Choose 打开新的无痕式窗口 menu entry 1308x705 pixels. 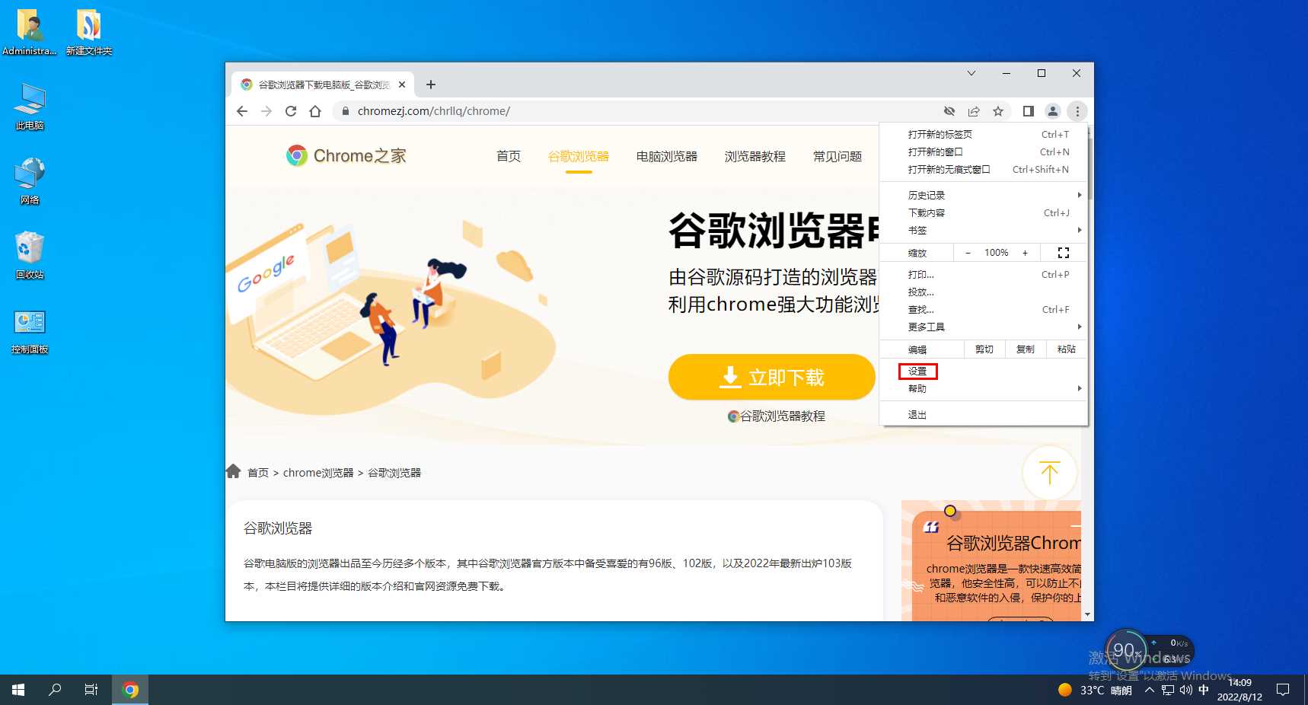[949, 169]
